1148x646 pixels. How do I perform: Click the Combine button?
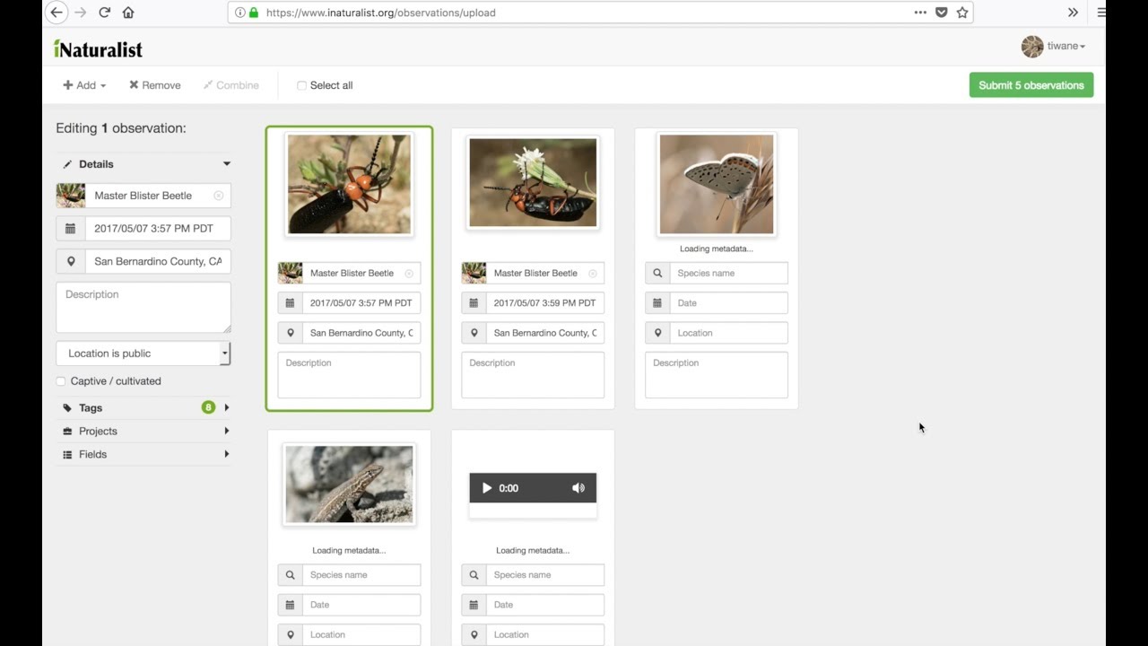230,85
